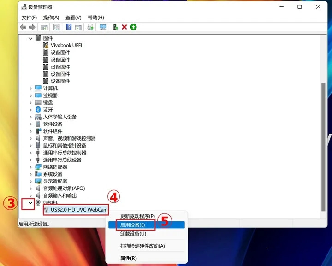This screenshot has width=332, height=266.
Task: Click the green up-arrow enable device icon
Action: [x=133, y=27]
